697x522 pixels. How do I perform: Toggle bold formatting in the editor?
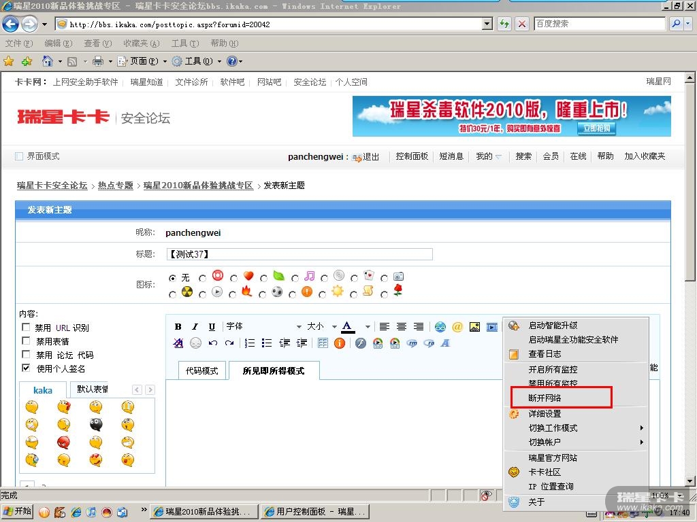(x=178, y=327)
